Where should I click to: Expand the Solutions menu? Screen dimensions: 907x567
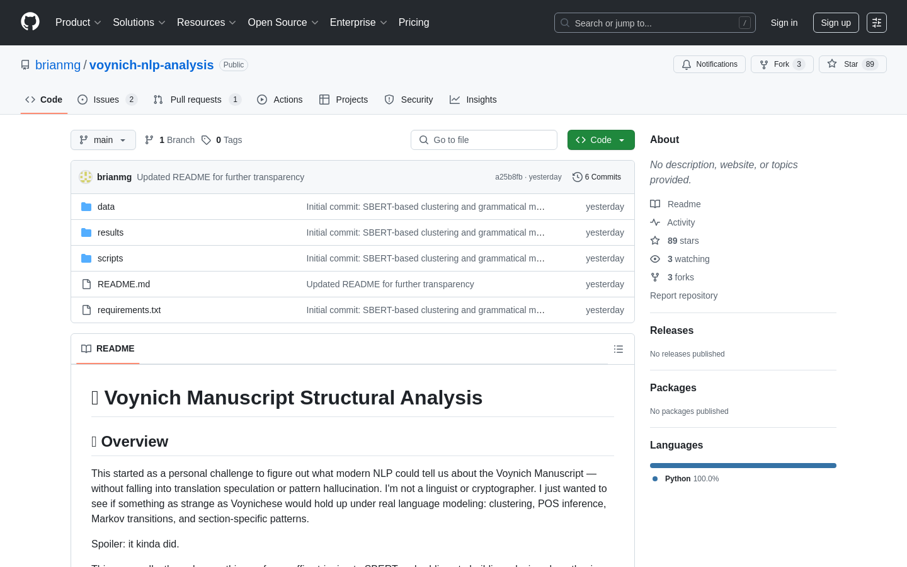[139, 22]
